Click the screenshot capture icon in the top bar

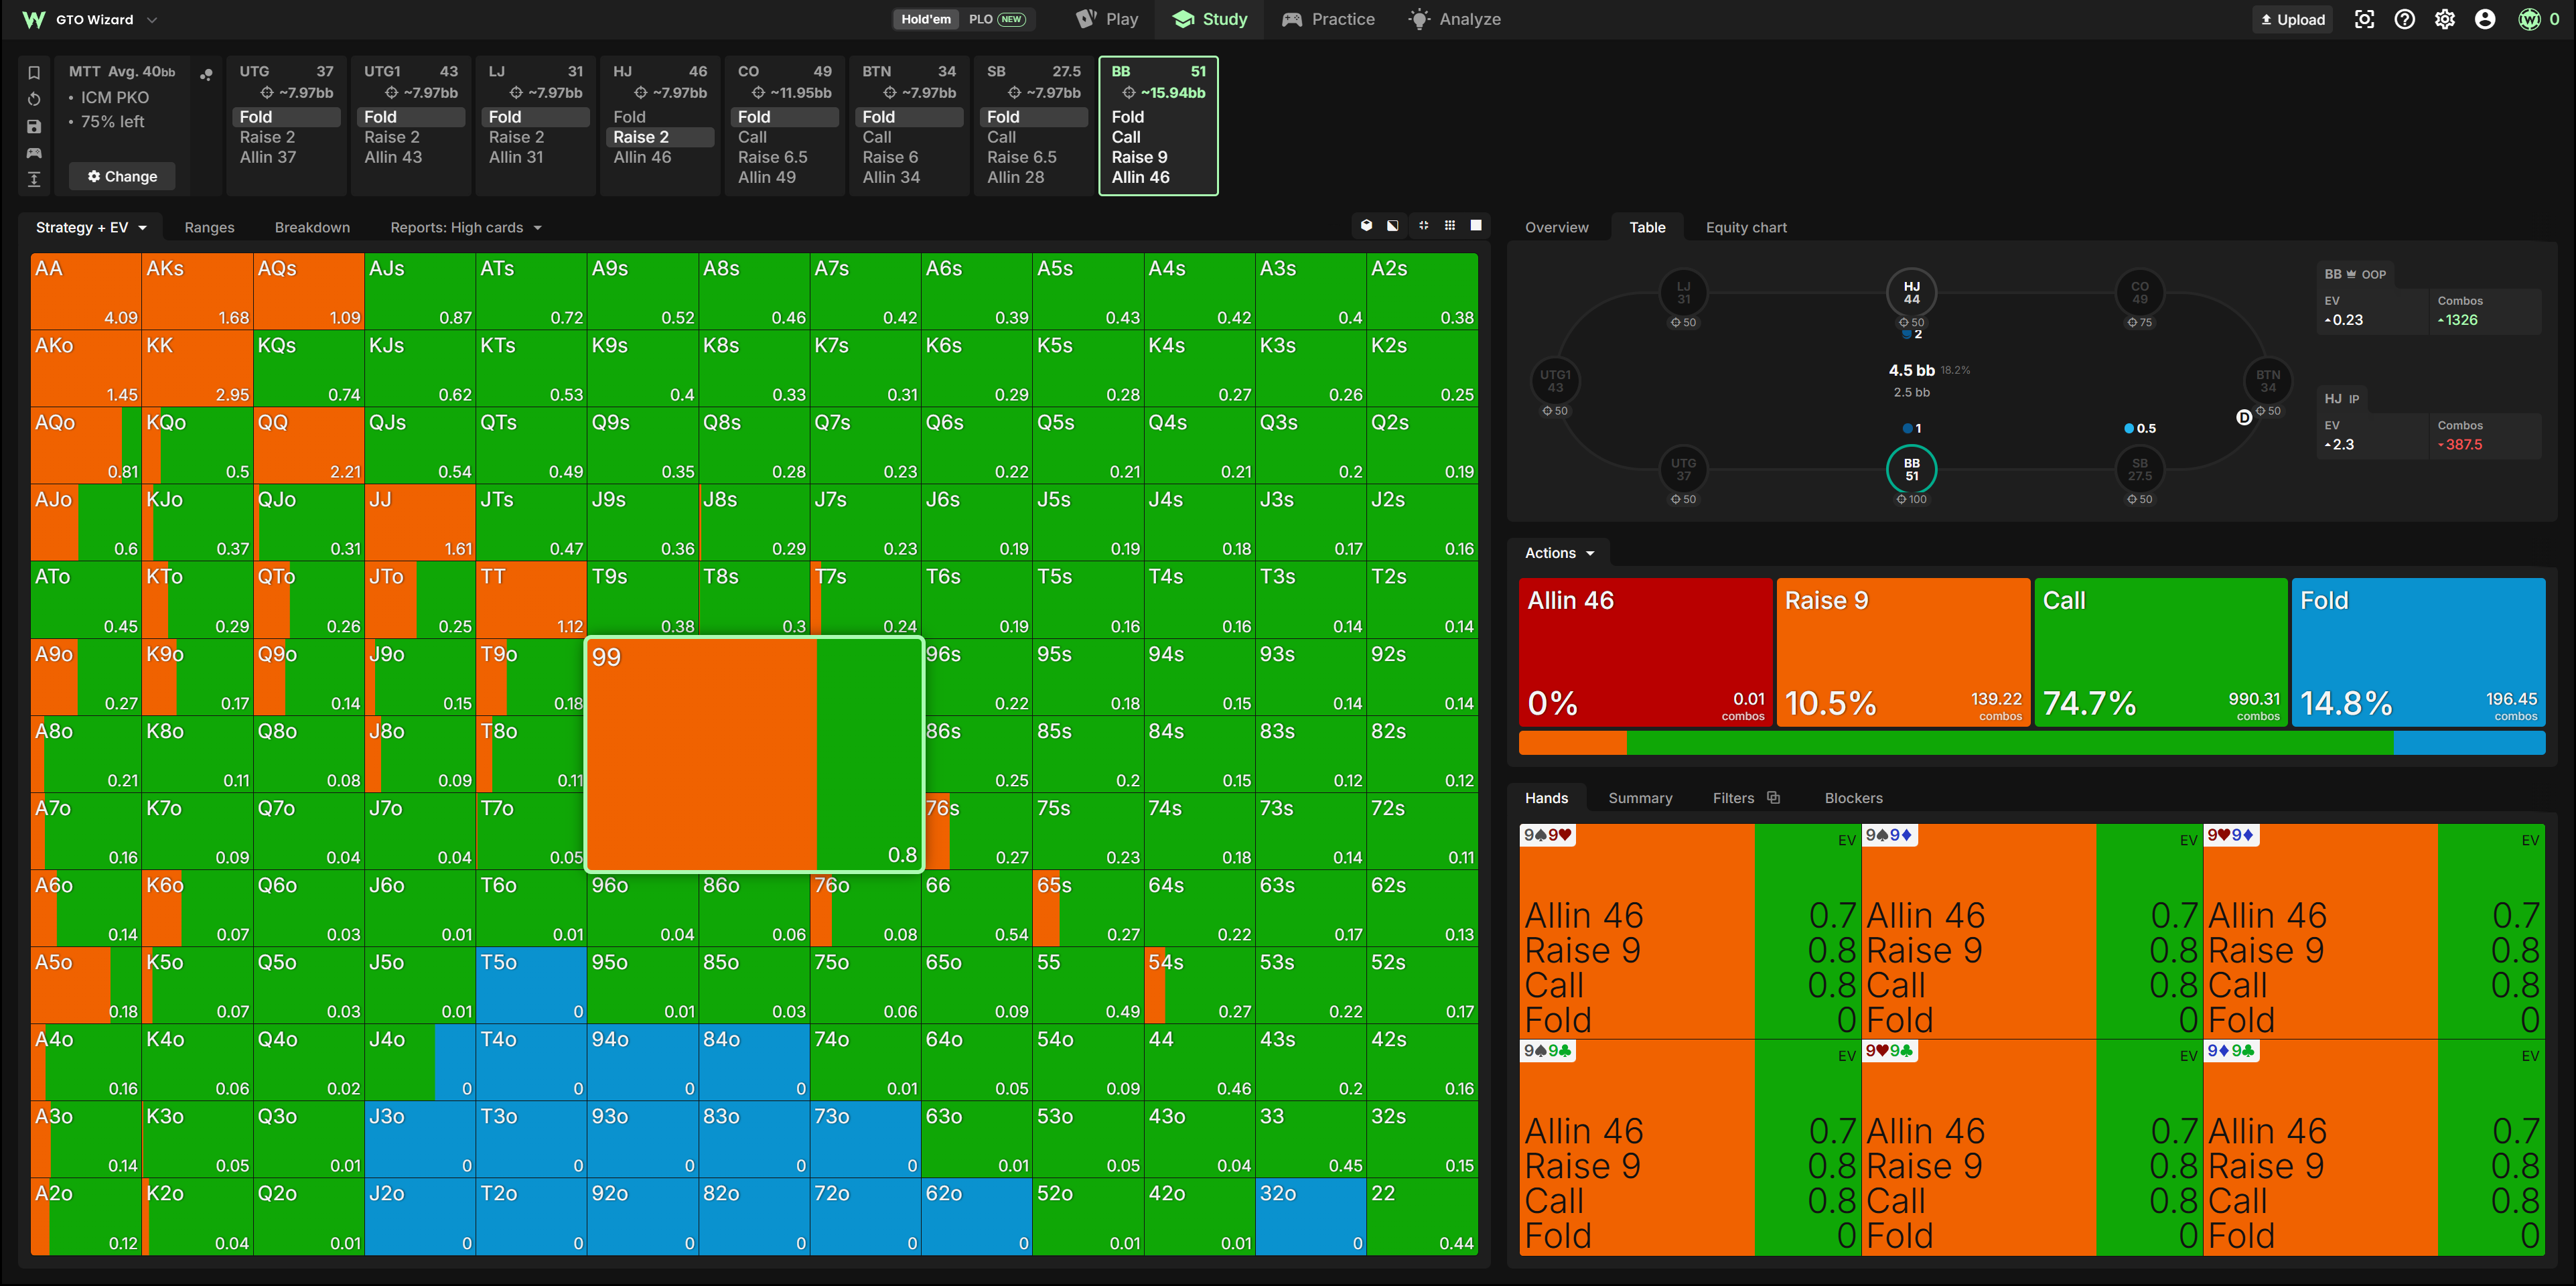[x=2365, y=19]
